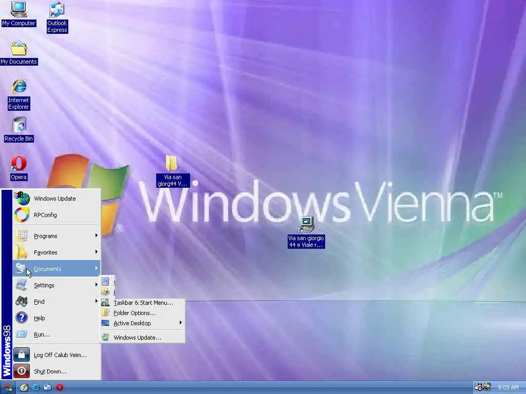Open Windows Update at the top of Start menu
Screen dimensions: 526x394
pyautogui.click(x=57, y=199)
